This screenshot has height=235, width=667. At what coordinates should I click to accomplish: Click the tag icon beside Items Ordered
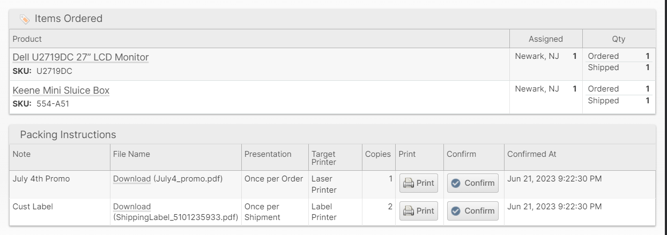[x=25, y=19]
